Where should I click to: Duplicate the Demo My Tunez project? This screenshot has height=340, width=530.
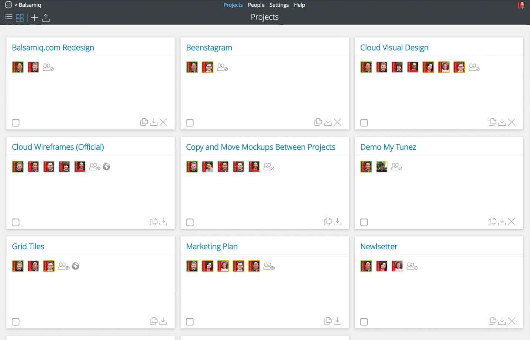coord(492,222)
